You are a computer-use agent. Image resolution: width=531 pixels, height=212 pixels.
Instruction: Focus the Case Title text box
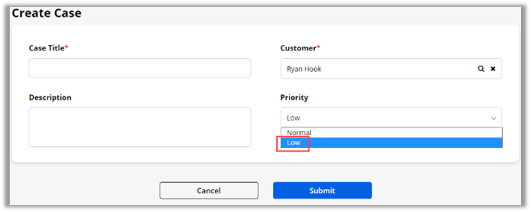pyautogui.click(x=140, y=68)
